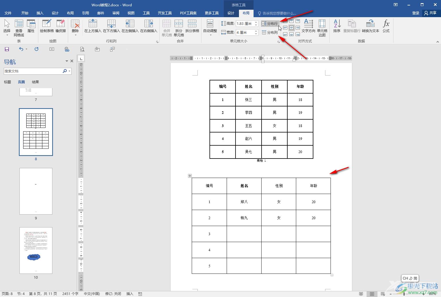
Task: Click Distribute Columns (分布列) button
Action: pos(270,32)
